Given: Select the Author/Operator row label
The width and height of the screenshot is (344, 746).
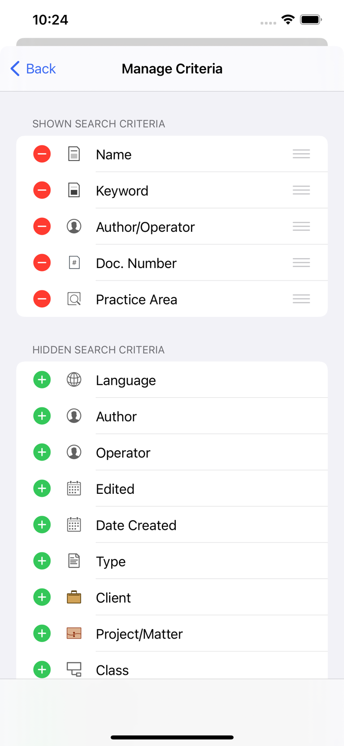Looking at the screenshot, I should [145, 226].
